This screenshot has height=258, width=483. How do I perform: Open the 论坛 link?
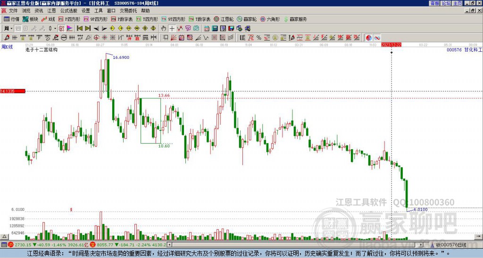coord(446,3)
